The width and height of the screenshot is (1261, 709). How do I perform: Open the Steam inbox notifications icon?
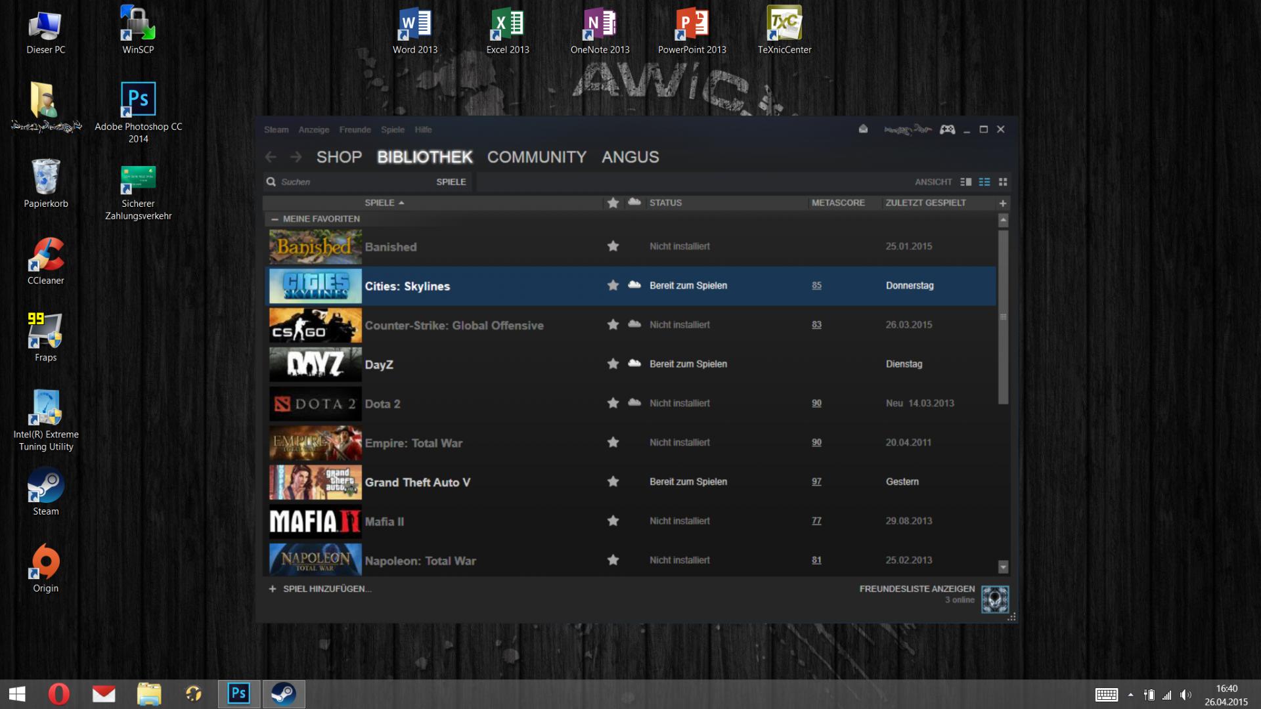tap(863, 129)
